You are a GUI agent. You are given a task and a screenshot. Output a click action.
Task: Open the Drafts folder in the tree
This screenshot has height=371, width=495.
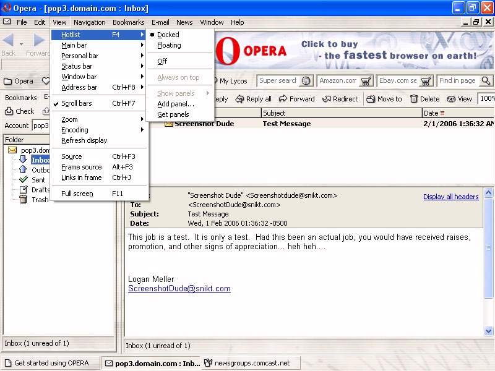pyautogui.click(x=40, y=190)
